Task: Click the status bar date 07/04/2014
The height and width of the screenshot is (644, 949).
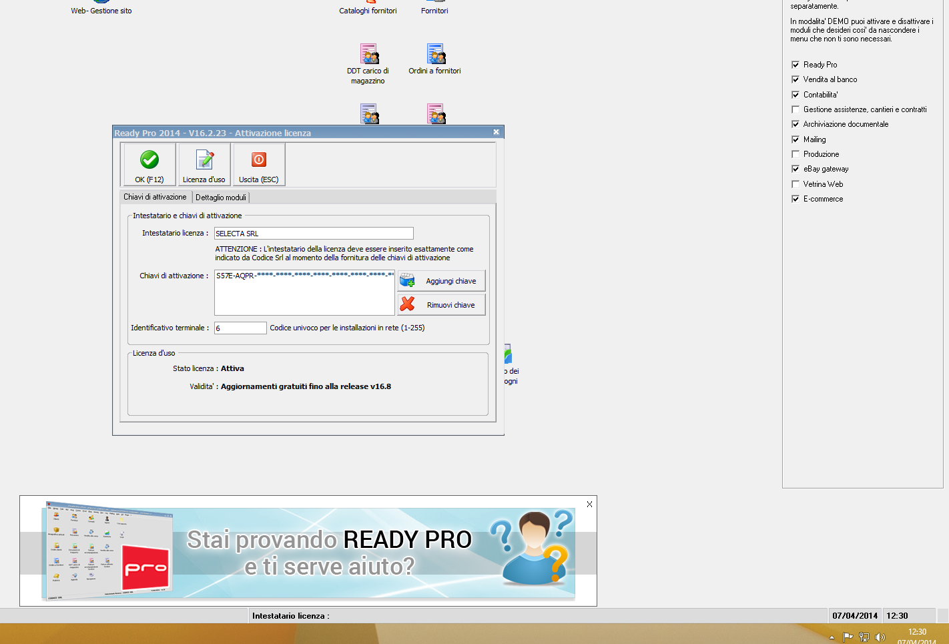Action: tap(855, 616)
